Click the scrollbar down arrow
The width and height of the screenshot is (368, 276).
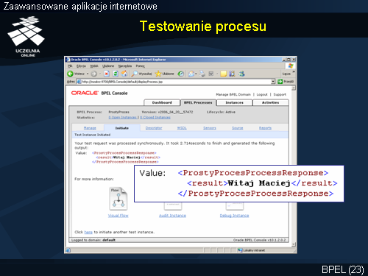click(294, 244)
